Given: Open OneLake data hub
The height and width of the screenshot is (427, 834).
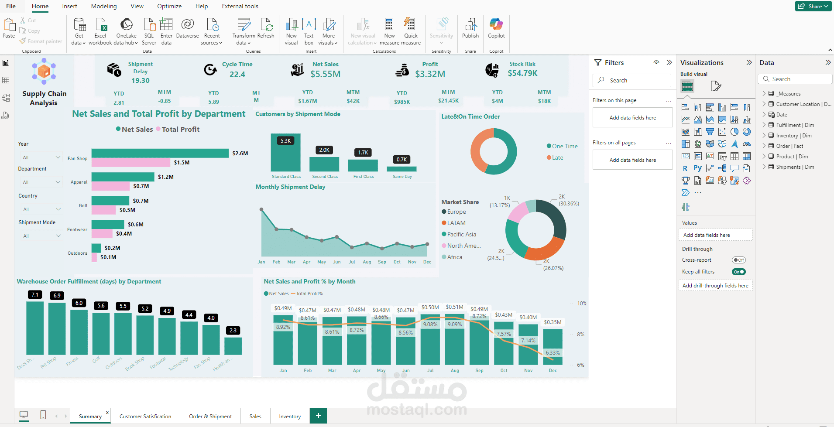Looking at the screenshot, I should (126, 31).
